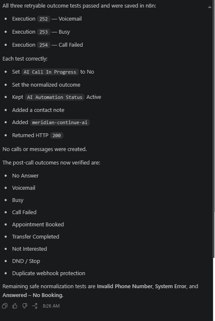The image size is (215, 321).
Task: Click the AI Call In Progress code label
Action: (50, 72)
